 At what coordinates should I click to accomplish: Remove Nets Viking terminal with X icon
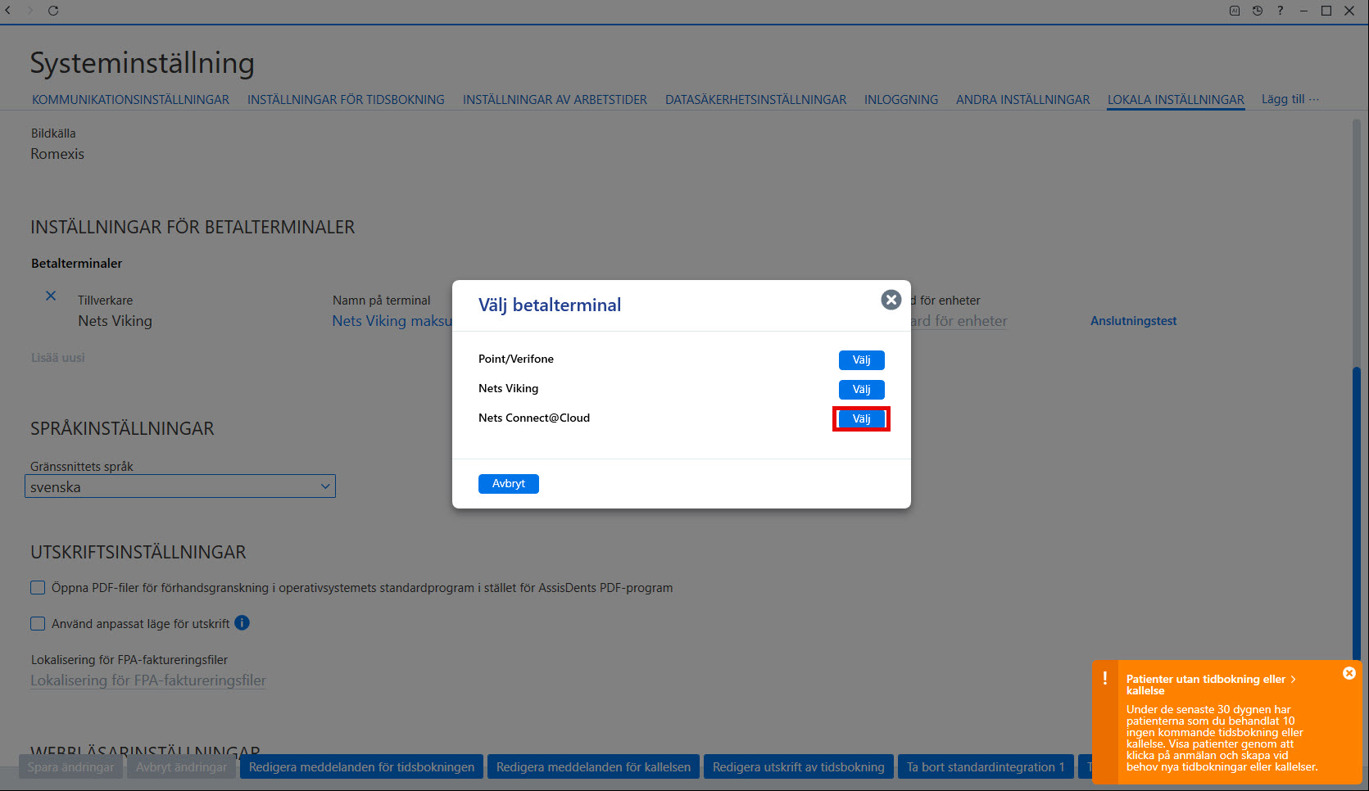coord(51,296)
